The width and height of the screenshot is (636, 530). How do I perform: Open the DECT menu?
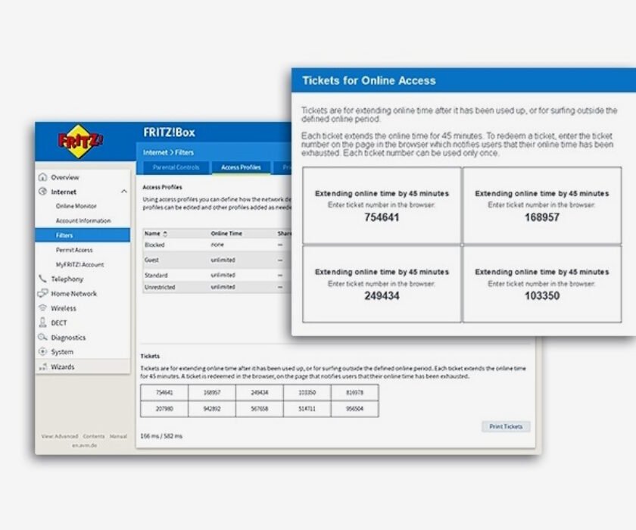click(x=59, y=323)
